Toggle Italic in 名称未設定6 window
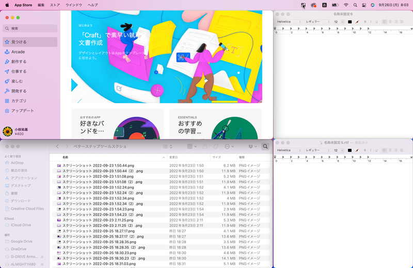The image size is (413, 268). coord(371,22)
